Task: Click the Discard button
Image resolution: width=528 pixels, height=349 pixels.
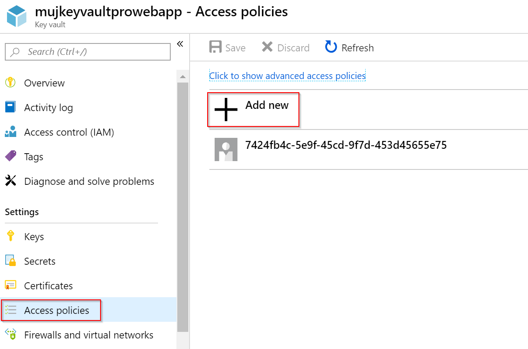Action: (285, 47)
